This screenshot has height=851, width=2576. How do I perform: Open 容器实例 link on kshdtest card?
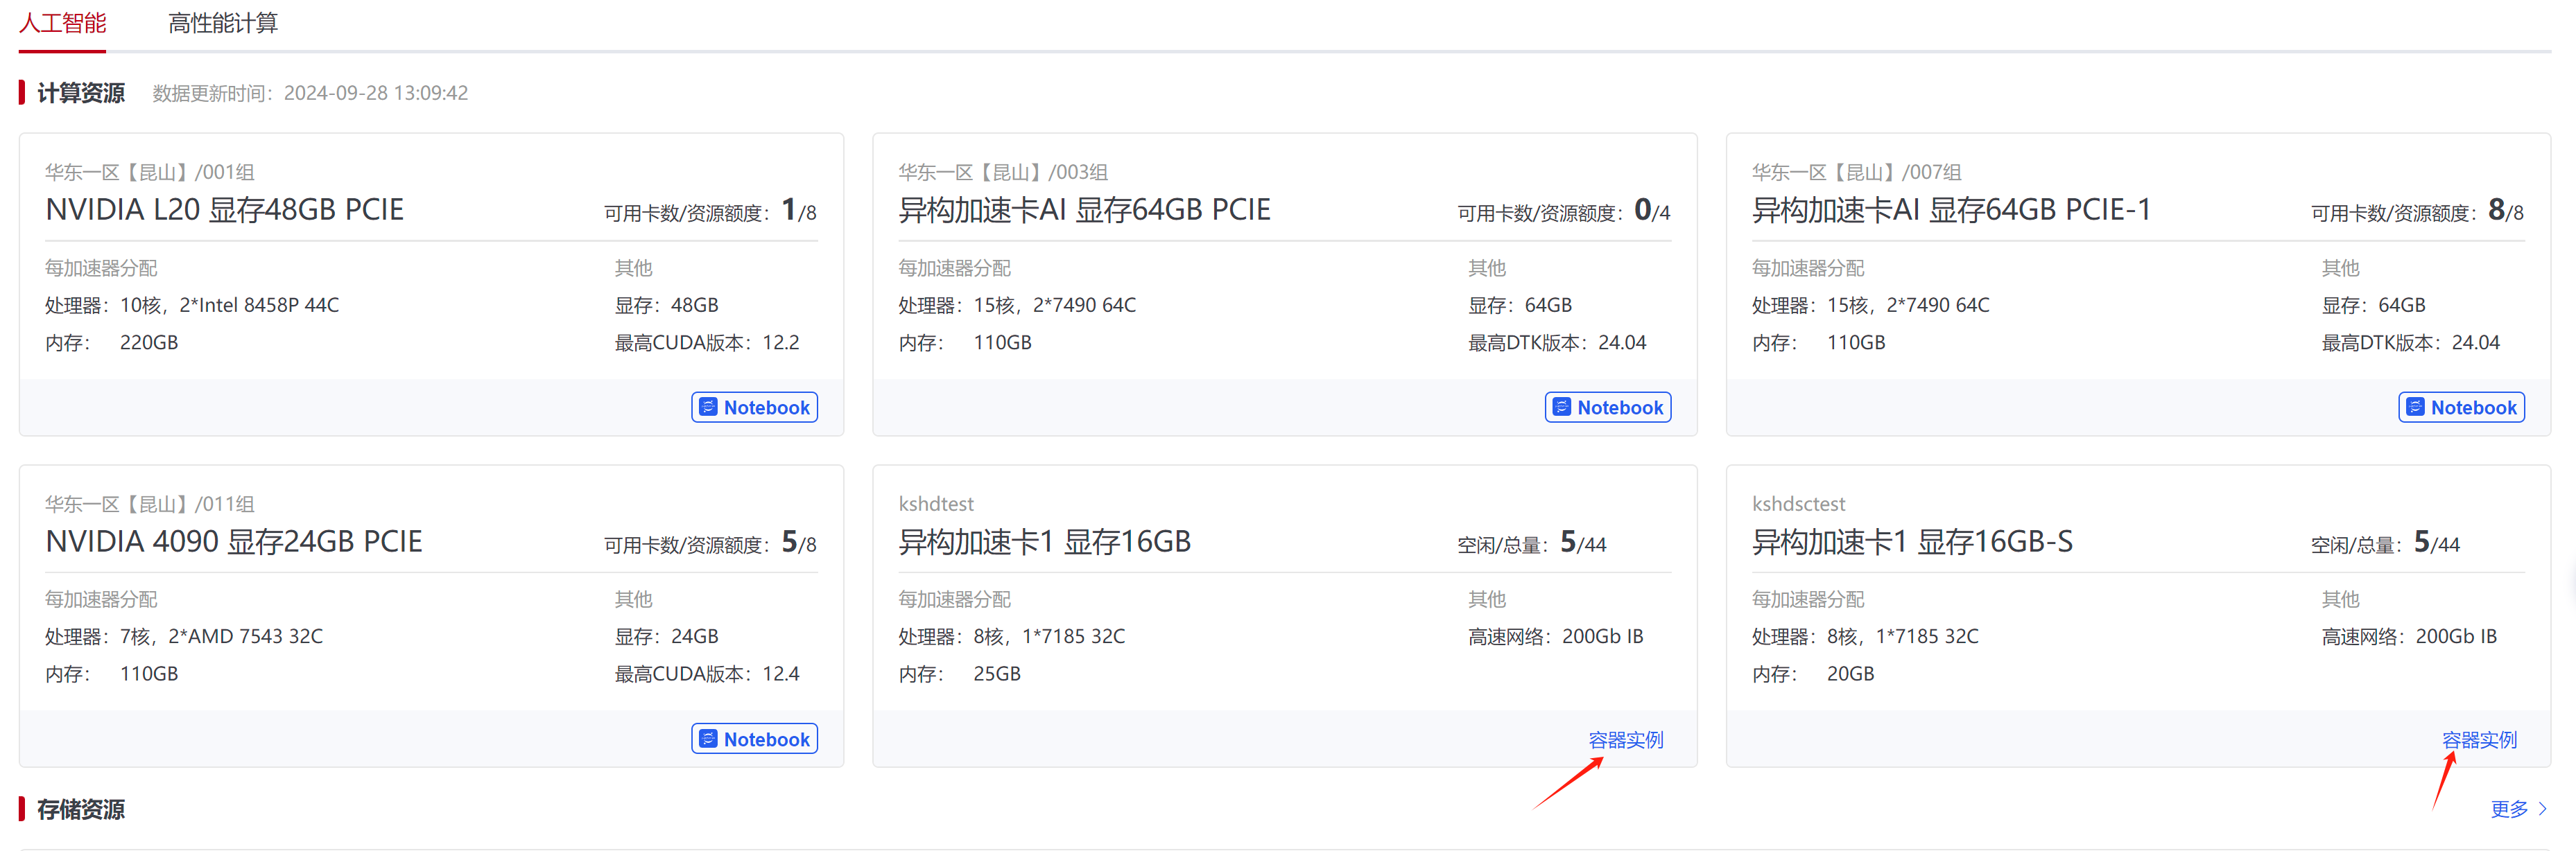coord(1625,739)
